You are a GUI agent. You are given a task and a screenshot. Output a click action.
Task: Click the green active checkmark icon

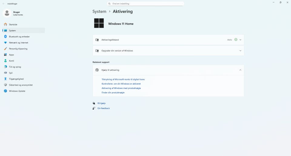click(236, 40)
